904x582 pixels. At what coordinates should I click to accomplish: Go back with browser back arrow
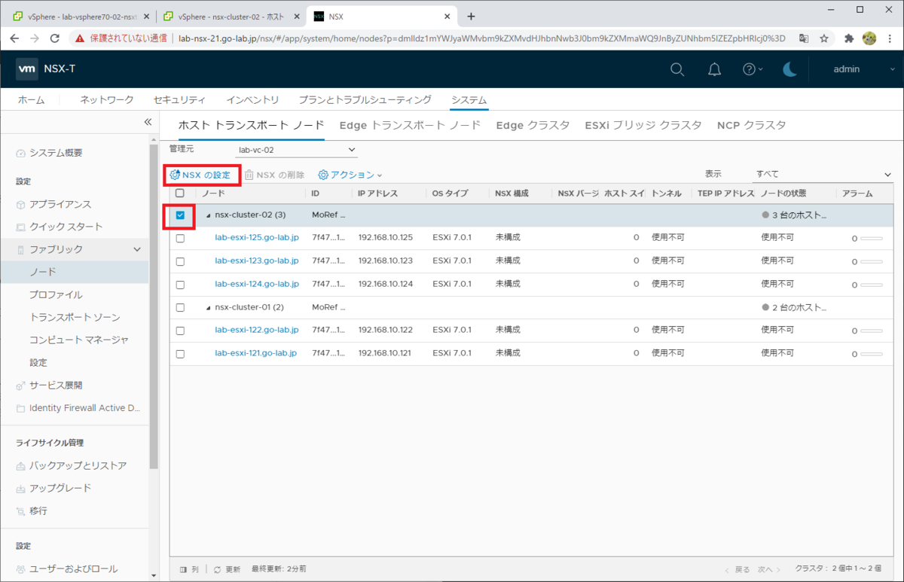[14, 38]
